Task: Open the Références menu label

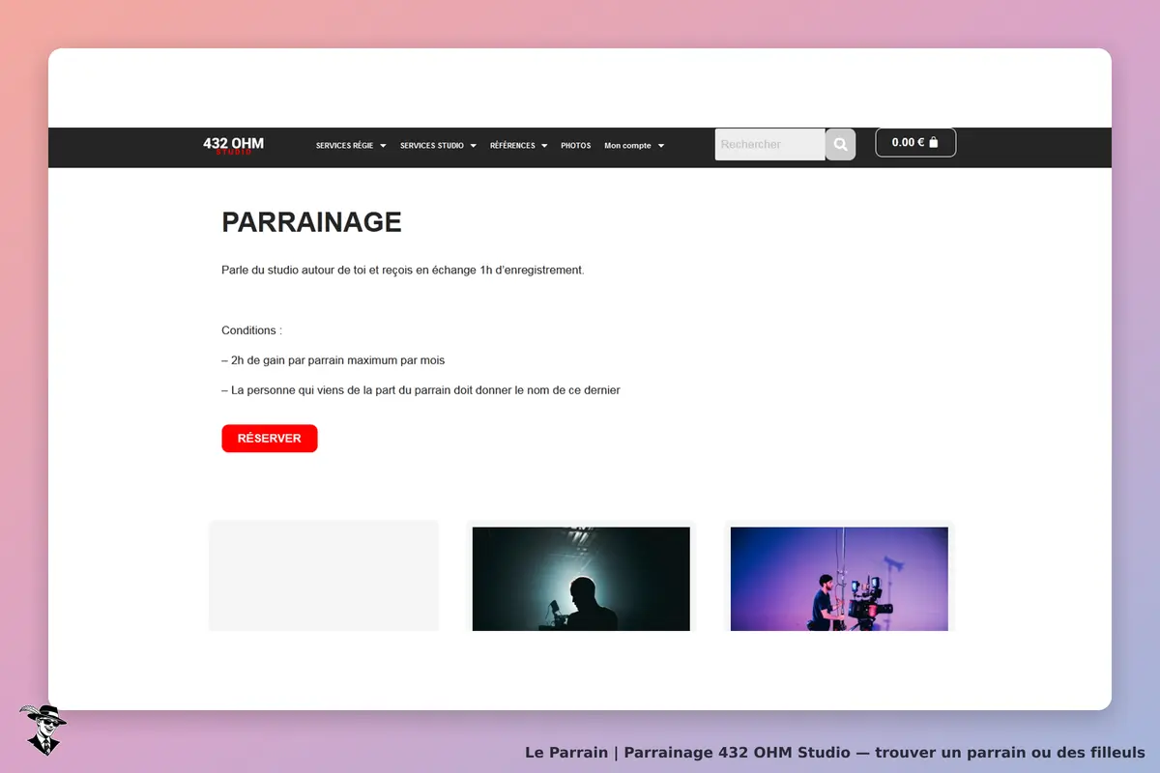Action: point(512,146)
